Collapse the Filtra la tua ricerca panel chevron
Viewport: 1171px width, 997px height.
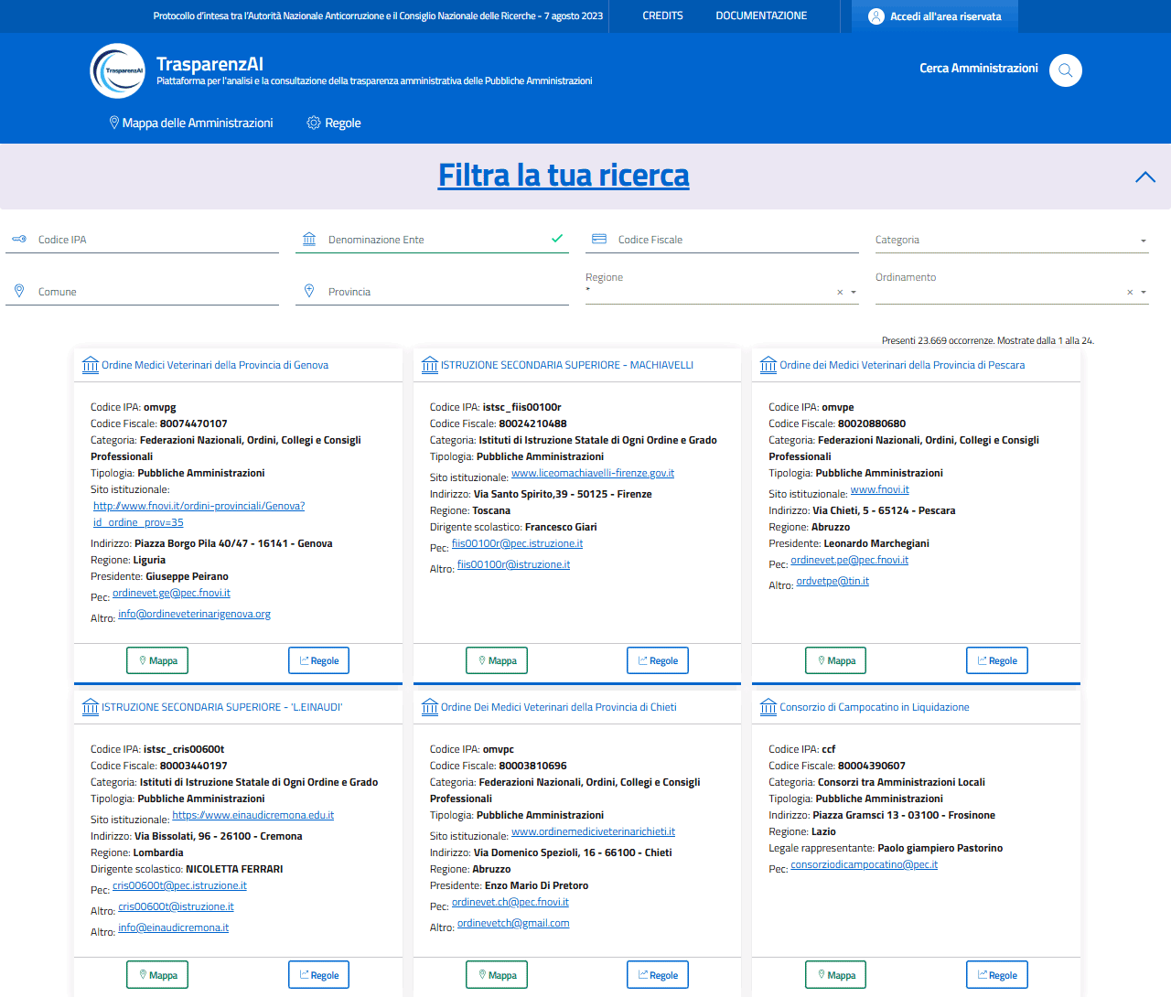[x=1145, y=177]
